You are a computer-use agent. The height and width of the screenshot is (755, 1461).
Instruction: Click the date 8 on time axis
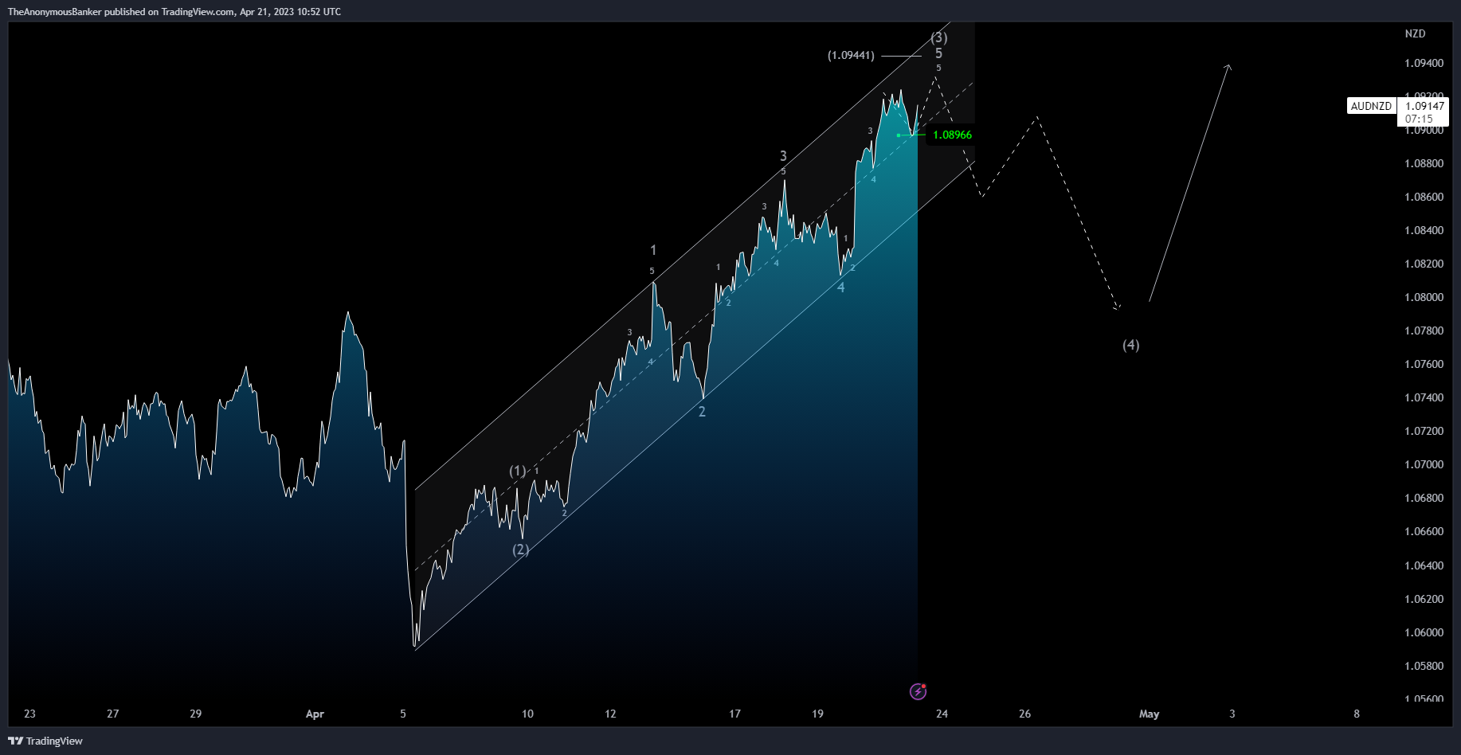click(1357, 714)
